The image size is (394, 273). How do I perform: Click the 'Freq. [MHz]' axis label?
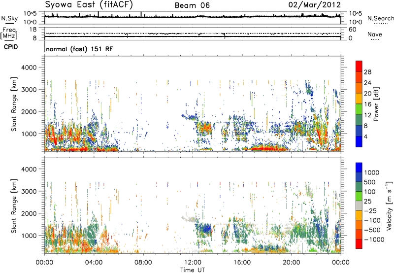pos(9,34)
